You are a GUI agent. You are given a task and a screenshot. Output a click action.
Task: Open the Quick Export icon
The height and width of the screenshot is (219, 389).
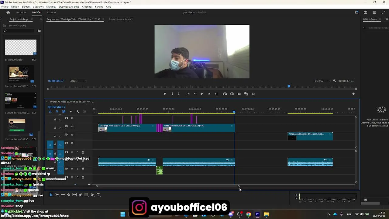coord(365,12)
